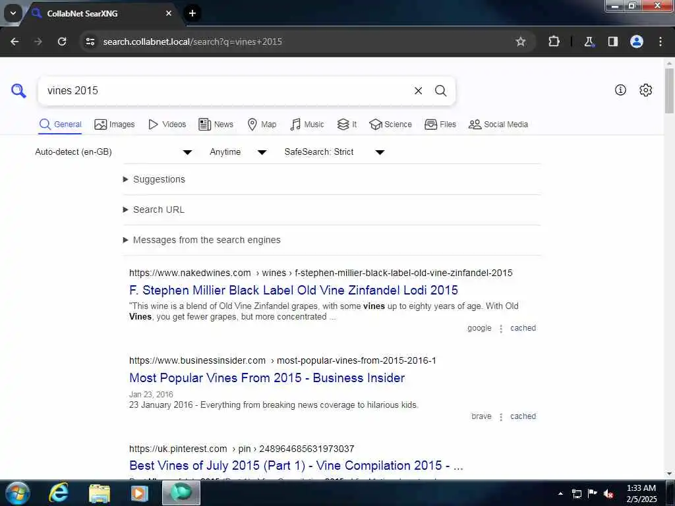
Task: Open the uk.pinterest.com URL link
Action: point(241,449)
